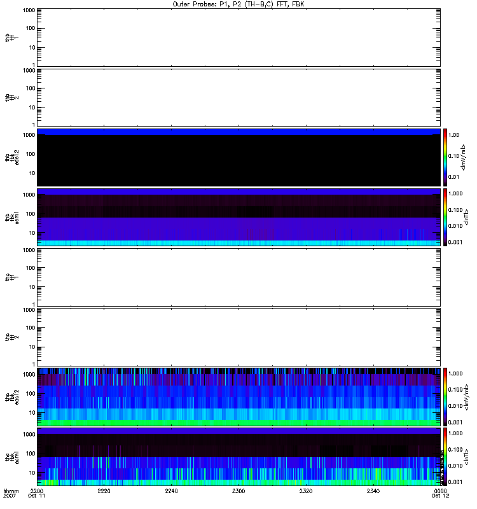Click the '1000' tick label of thc fbk edc12

tap(29, 375)
